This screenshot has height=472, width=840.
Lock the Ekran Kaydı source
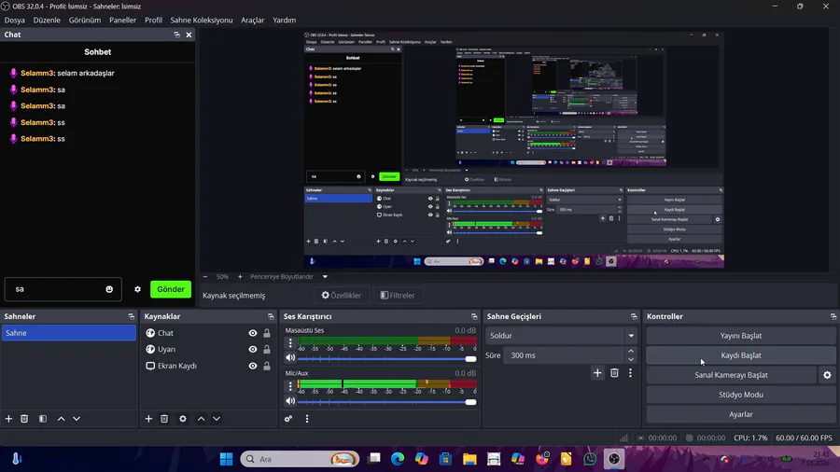coord(267,366)
